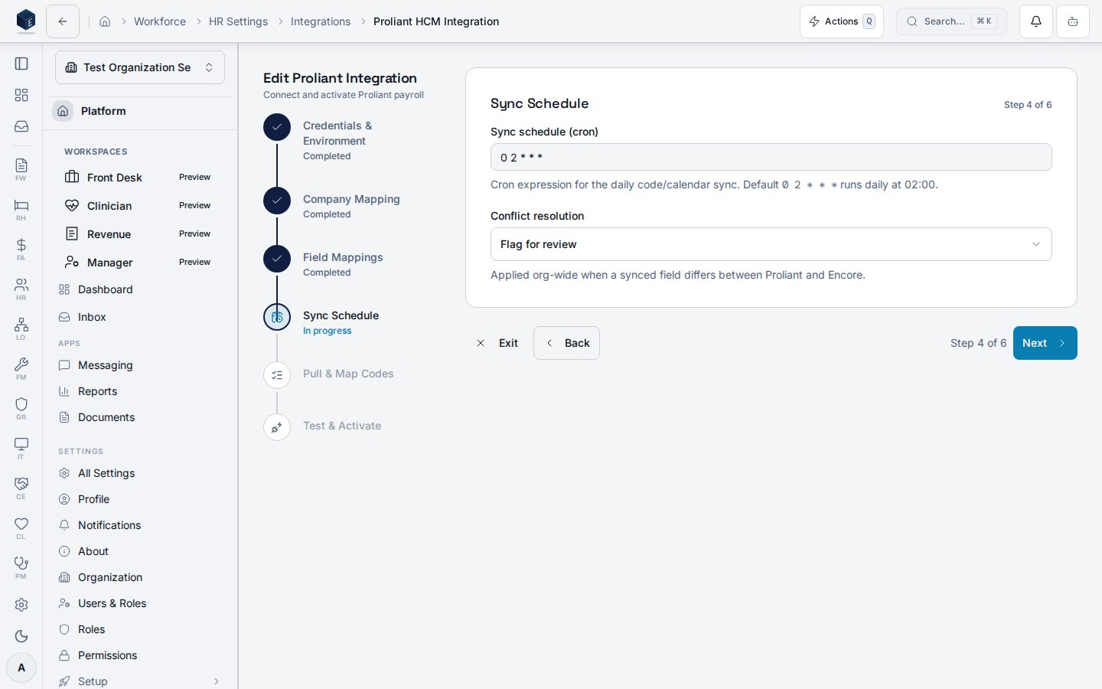Viewport: 1102px width, 689px height.
Task: Open the notifications bell
Action: point(1036,21)
